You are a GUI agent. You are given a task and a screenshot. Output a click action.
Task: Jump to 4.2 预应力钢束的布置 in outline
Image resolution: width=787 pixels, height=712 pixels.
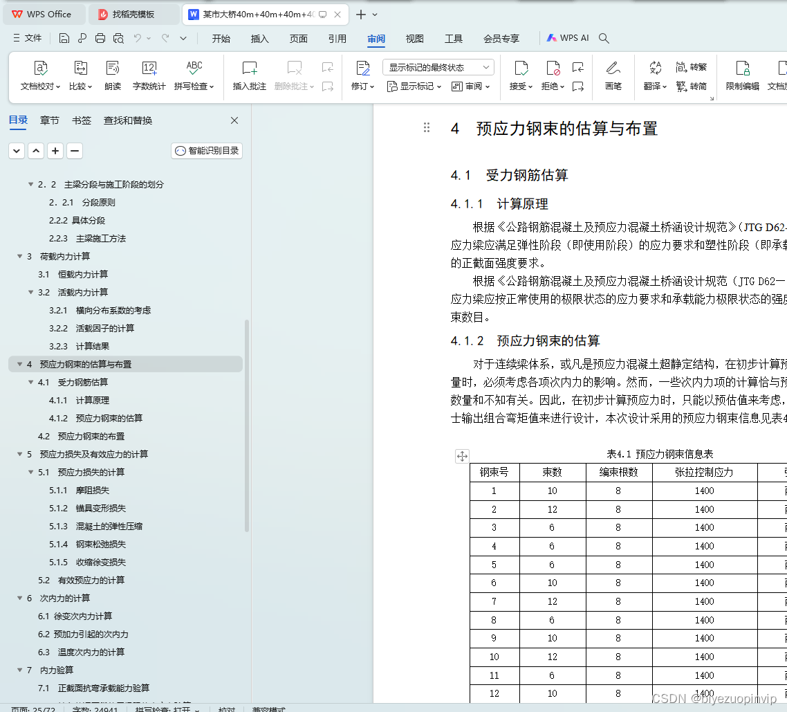[82, 437]
